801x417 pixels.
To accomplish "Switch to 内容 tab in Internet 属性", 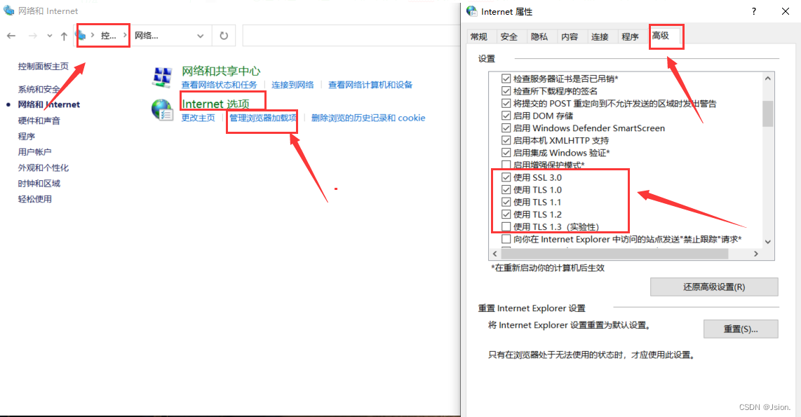I will tap(570, 36).
